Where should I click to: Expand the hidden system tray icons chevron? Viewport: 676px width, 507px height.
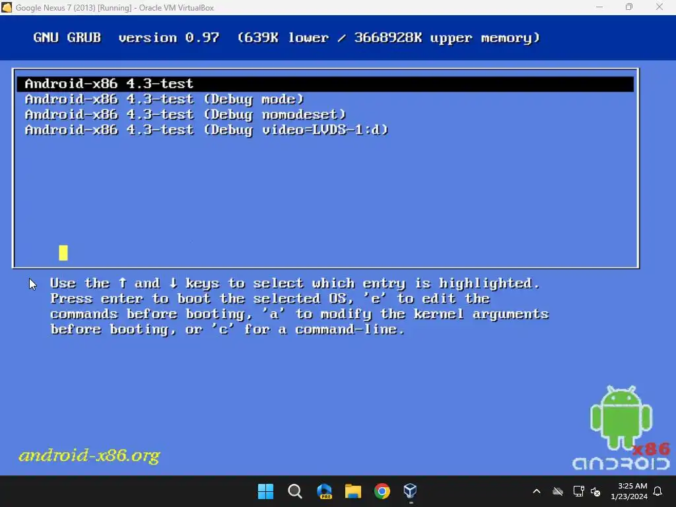click(537, 491)
